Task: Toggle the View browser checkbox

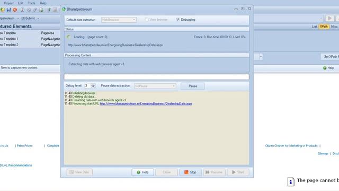Action: click(146, 20)
